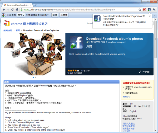
Task: Click the text 'Click to download photos from facebook'
Action: click(97, 54)
